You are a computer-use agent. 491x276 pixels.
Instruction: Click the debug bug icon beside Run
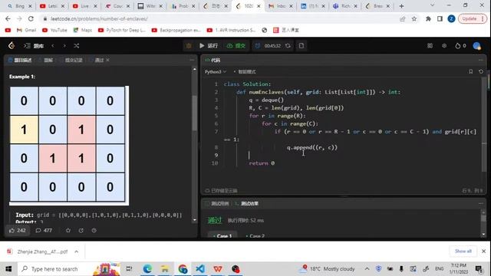(x=189, y=46)
